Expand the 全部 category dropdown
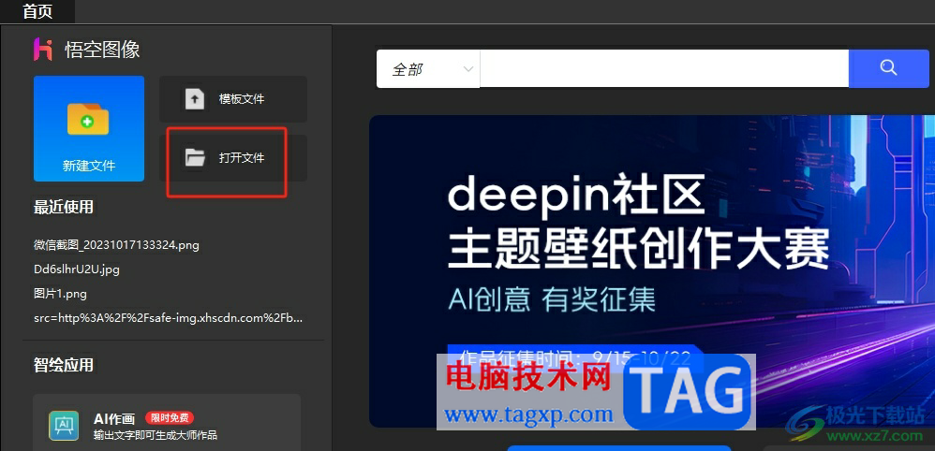The width and height of the screenshot is (935, 451). (428, 69)
